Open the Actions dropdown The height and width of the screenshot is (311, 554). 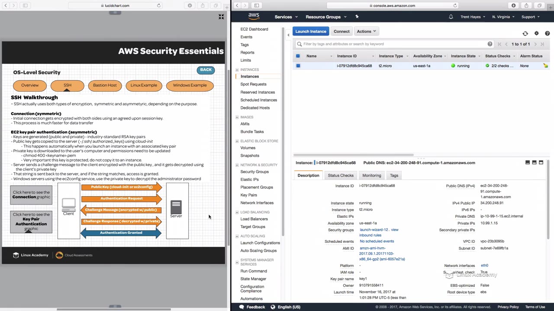pos(366,32)
